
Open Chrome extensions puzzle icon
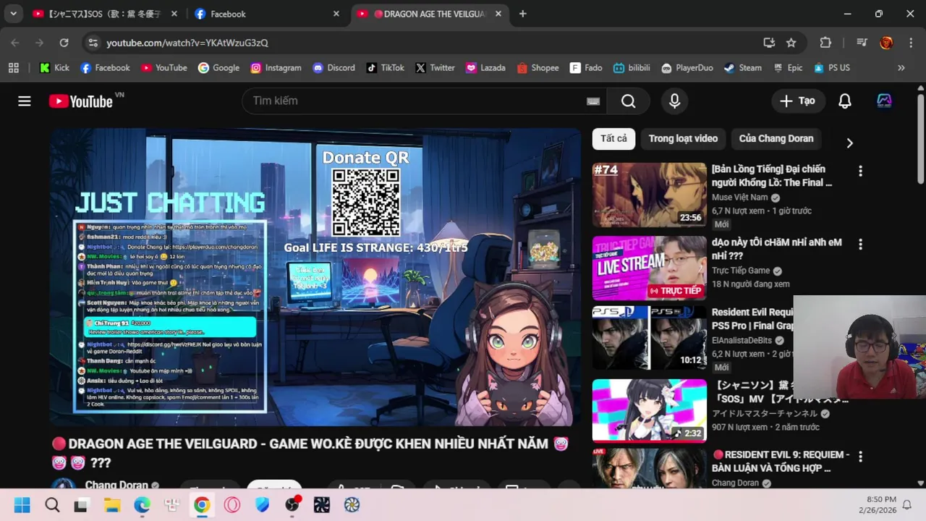pyautogui.click(x=825, y=43)
